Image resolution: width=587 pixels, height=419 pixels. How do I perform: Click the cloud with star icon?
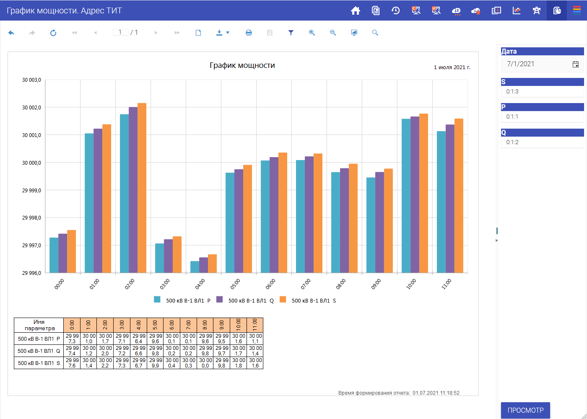[476, 10]
